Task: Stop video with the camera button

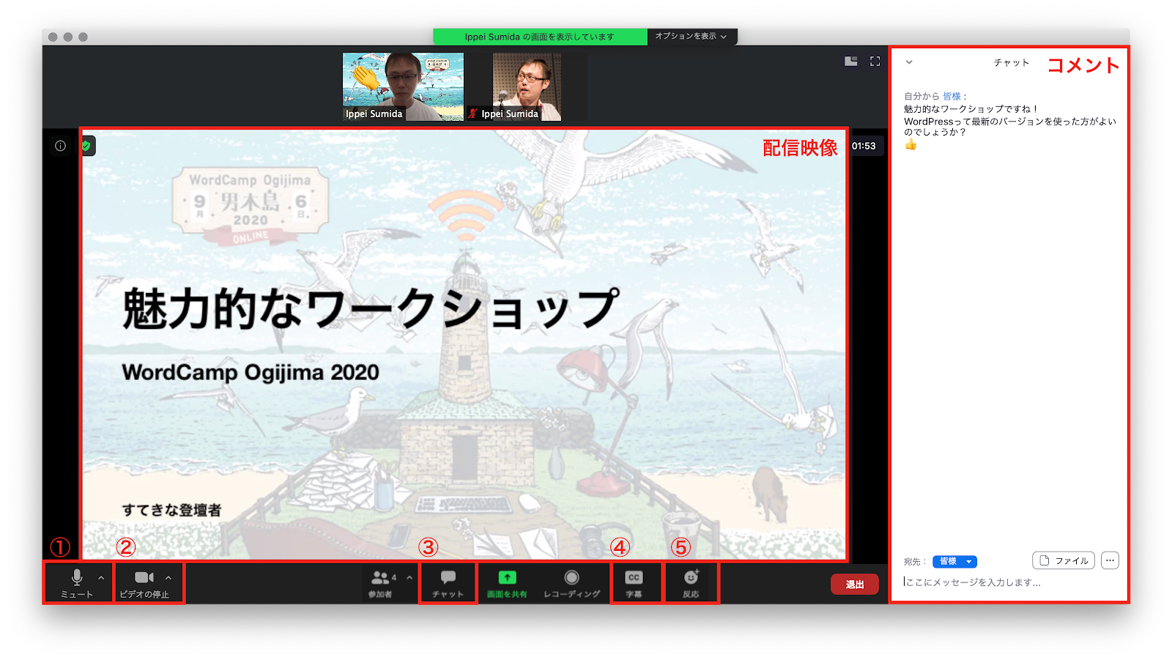Action: [144, 584]
